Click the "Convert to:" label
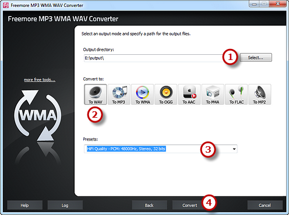The width and height of the screenshot is (289, 215). coord(93,79)
